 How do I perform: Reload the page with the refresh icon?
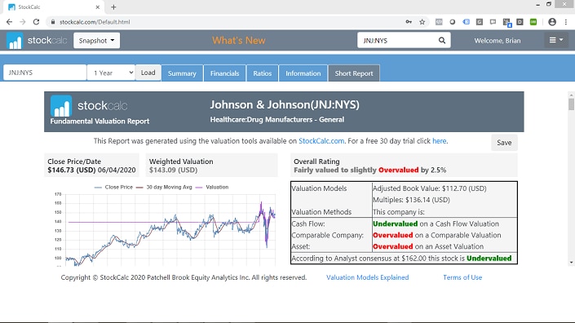pos(36,22)
